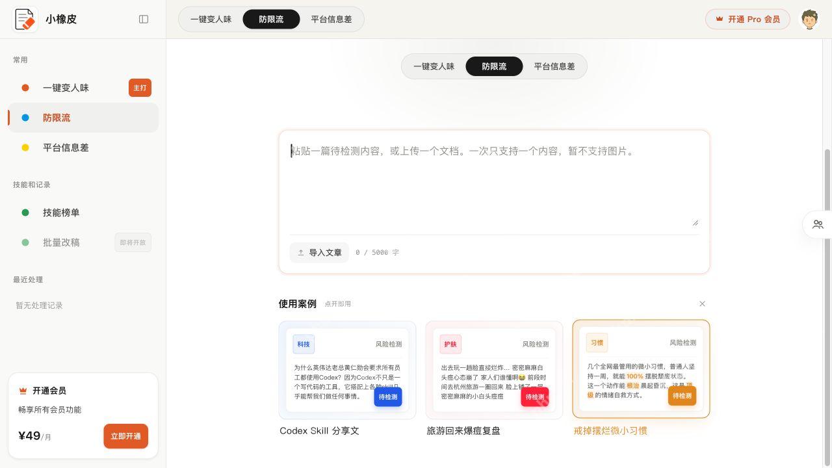832x468 pixels.
Task: Click 待检测 on the 习惯 card
Action: [682, 396]
